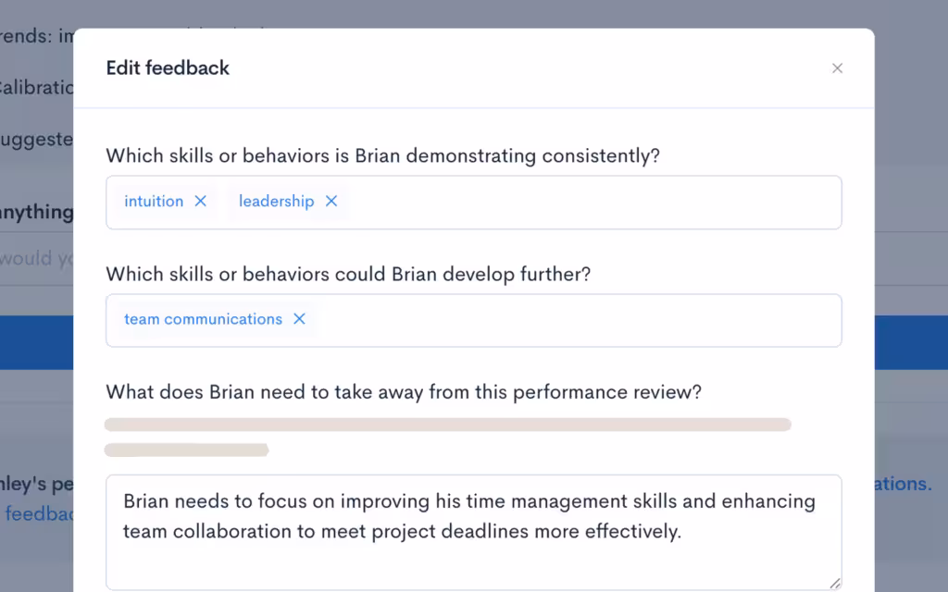Focus the consistently demonstrated skills field

point(473,203)
